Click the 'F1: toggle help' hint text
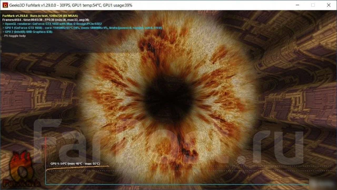Screen dimensions: 337x190 [x=14, y=36]
